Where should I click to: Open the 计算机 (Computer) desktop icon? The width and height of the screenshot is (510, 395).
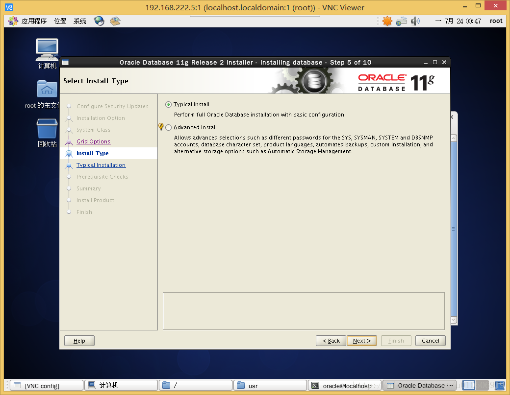tap(47, 53)
